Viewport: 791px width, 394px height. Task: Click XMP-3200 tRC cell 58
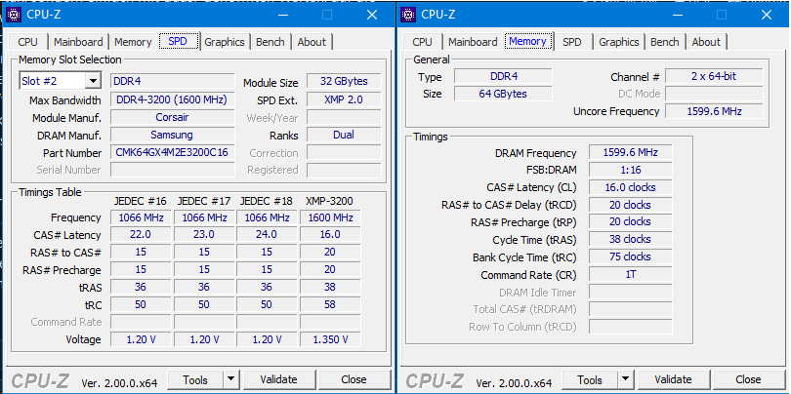(x=330, y=305)
